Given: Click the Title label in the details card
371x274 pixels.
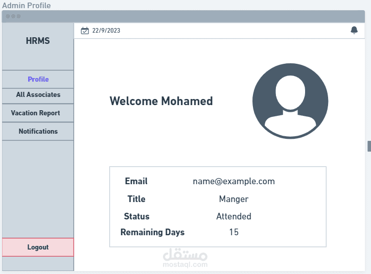Looking at the screenshot, I should click(136, 199).
